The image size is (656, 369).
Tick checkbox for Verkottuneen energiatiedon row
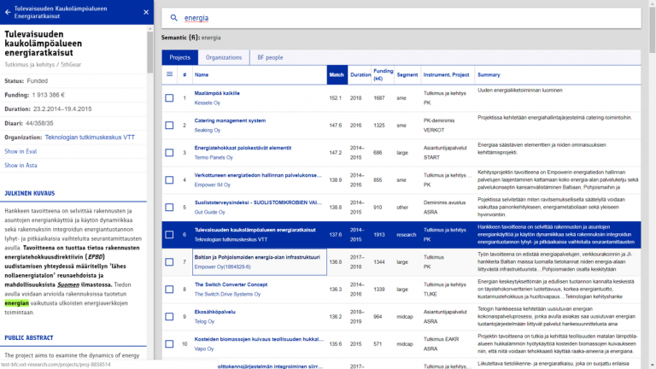click(x=169, y=180)
